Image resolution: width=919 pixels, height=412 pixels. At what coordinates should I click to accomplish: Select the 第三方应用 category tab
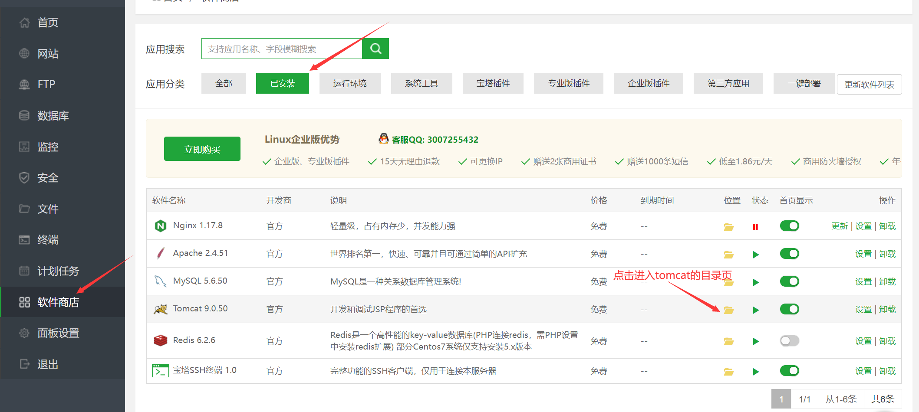(x=728, y=83)
